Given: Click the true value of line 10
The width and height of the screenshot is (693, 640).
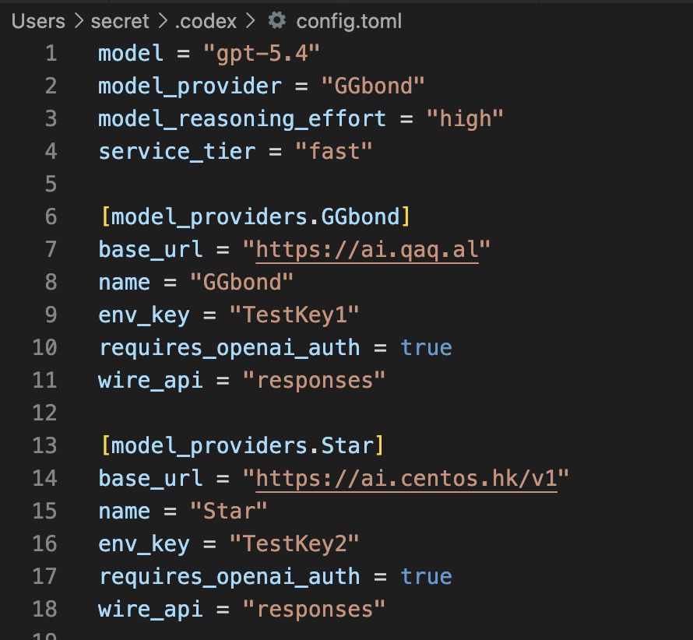Looking at the screenshot, I should click(x=426, y=348).
